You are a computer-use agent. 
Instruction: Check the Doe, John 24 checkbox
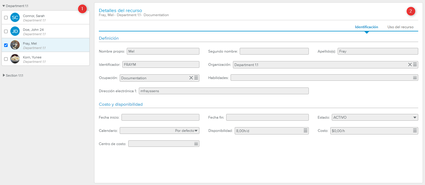click(6, 31)
